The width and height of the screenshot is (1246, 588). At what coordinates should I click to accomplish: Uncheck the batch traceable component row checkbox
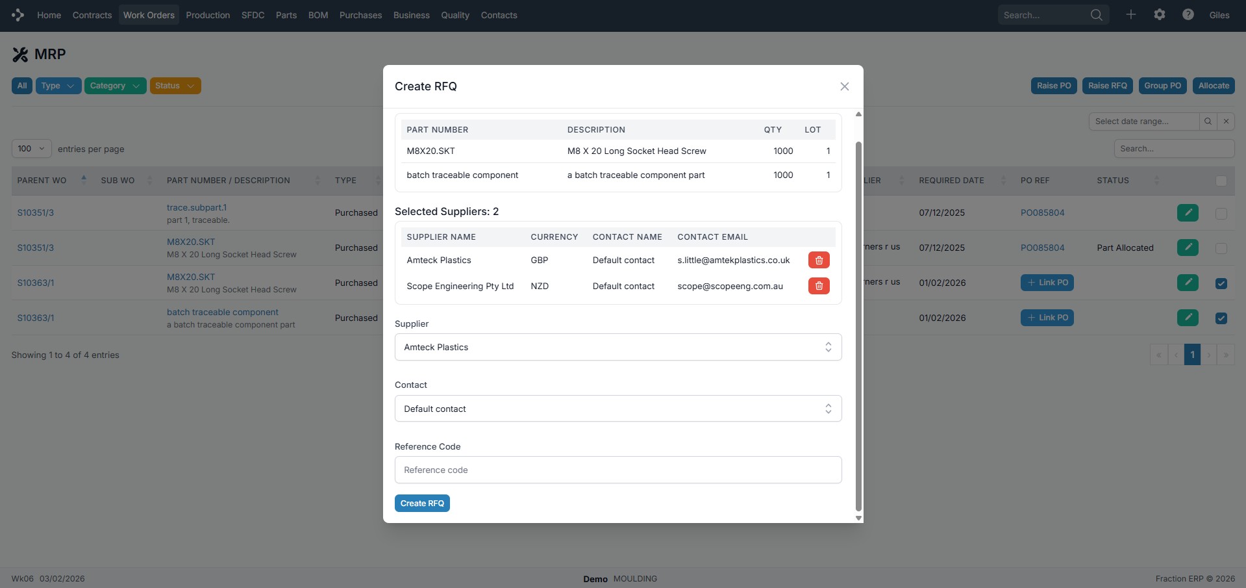tap(1221, 318)
